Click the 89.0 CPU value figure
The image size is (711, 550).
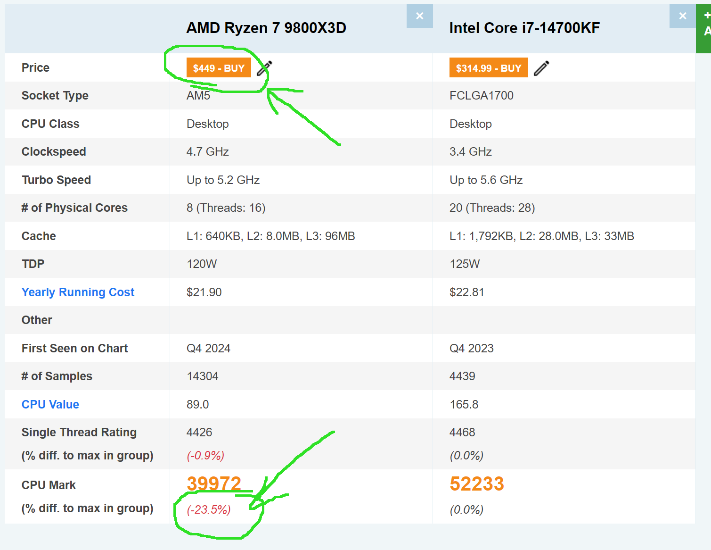[198, 404]
